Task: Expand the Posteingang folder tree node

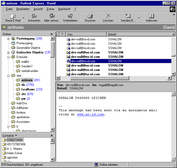Action: 8,39
